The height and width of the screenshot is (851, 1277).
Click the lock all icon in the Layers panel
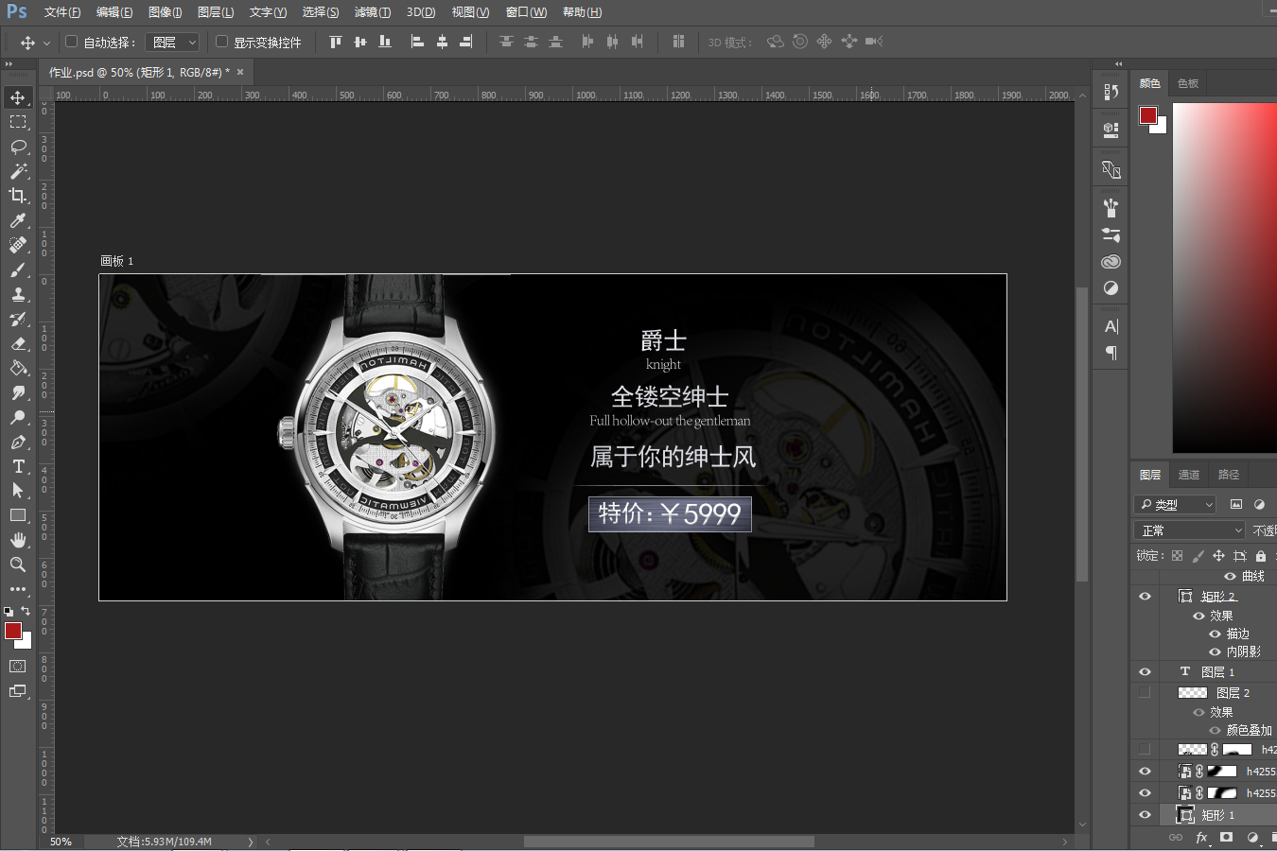(x=1261, y=556)
